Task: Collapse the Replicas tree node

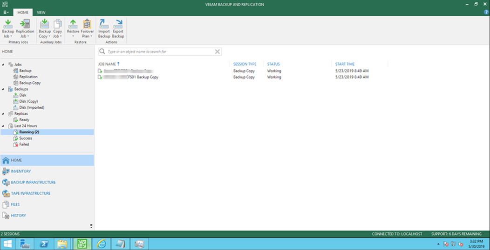Action: 3,114
